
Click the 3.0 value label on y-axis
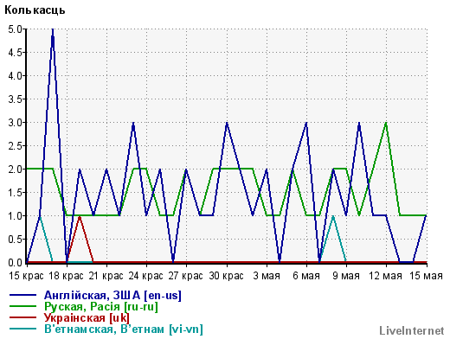click(x=16, y=123)
